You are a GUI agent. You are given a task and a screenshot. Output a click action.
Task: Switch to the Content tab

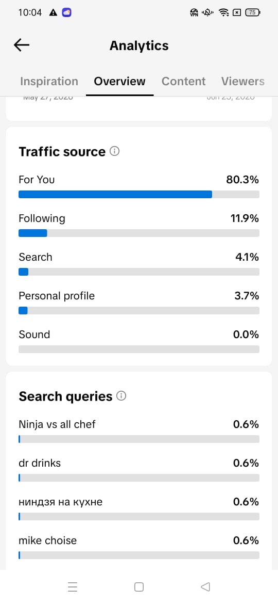(184, 81)
